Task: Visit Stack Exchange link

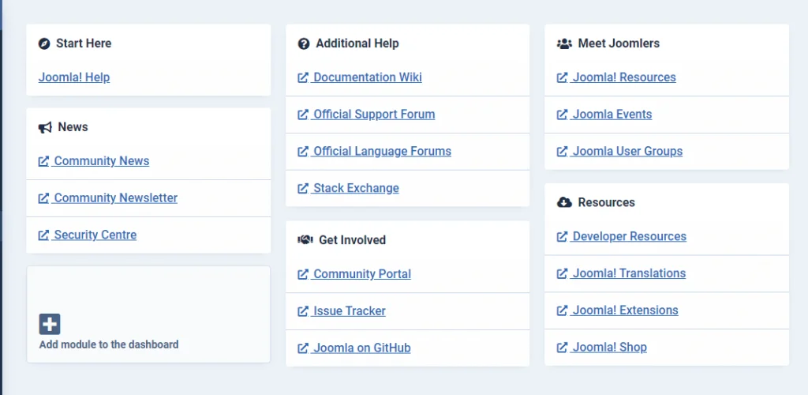Action: click(x=348, y=188)
